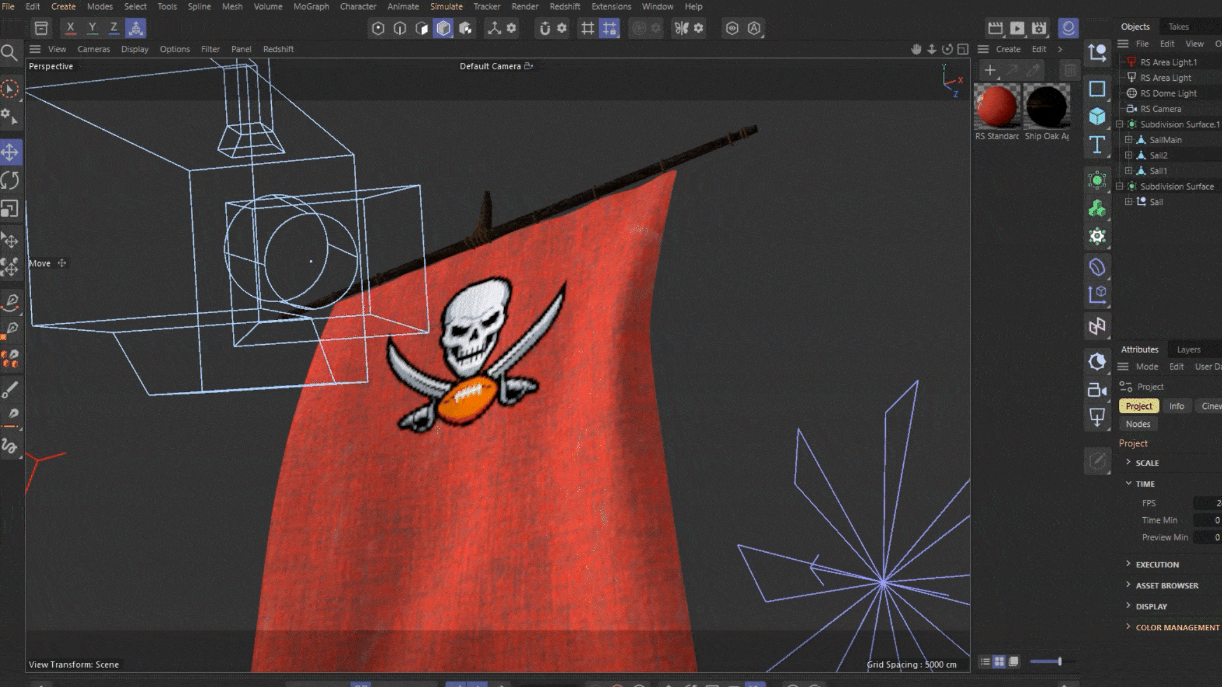Add a Light object from palette
Image resolution: width=1222 pixels, height=687 pixels.
(x=1097, y=418)
